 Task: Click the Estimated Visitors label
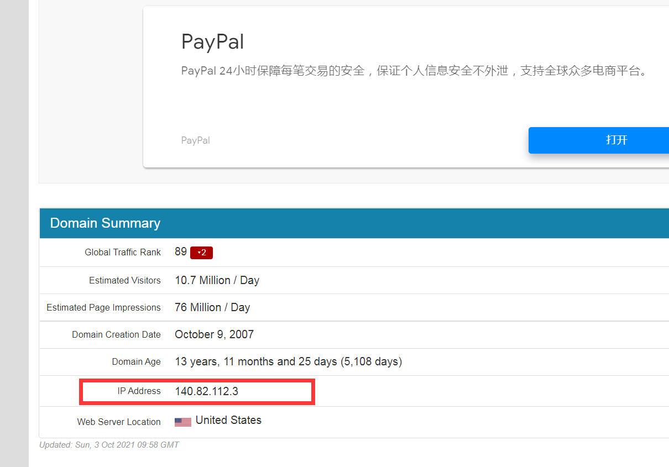tap(125, 281)
